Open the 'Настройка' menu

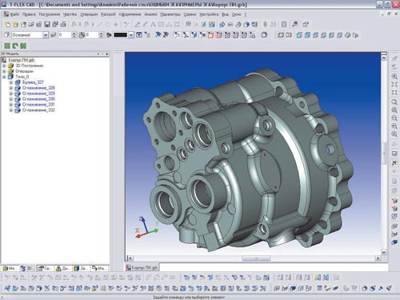(209, 14)
